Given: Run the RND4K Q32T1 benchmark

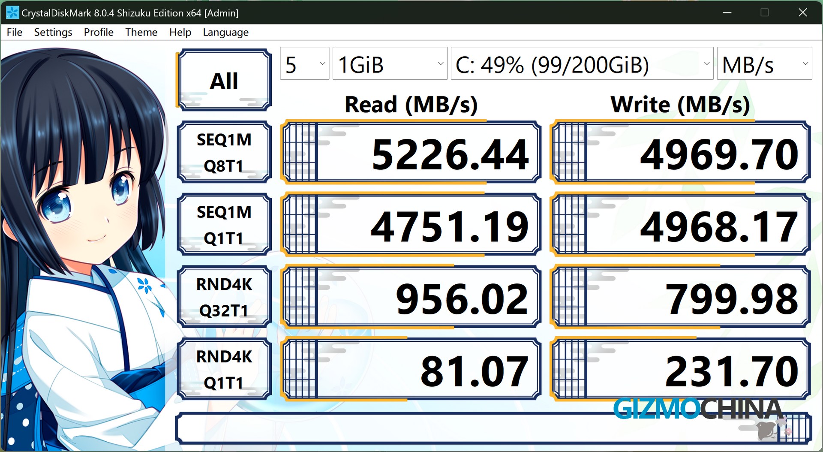Looking at the screenshot, I should [224, 297].
